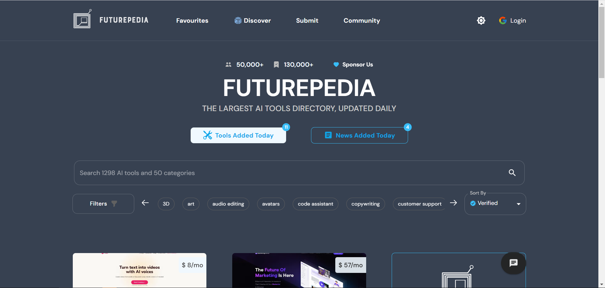Click the badge showing 11 new tools

click(x=286, y=127)
